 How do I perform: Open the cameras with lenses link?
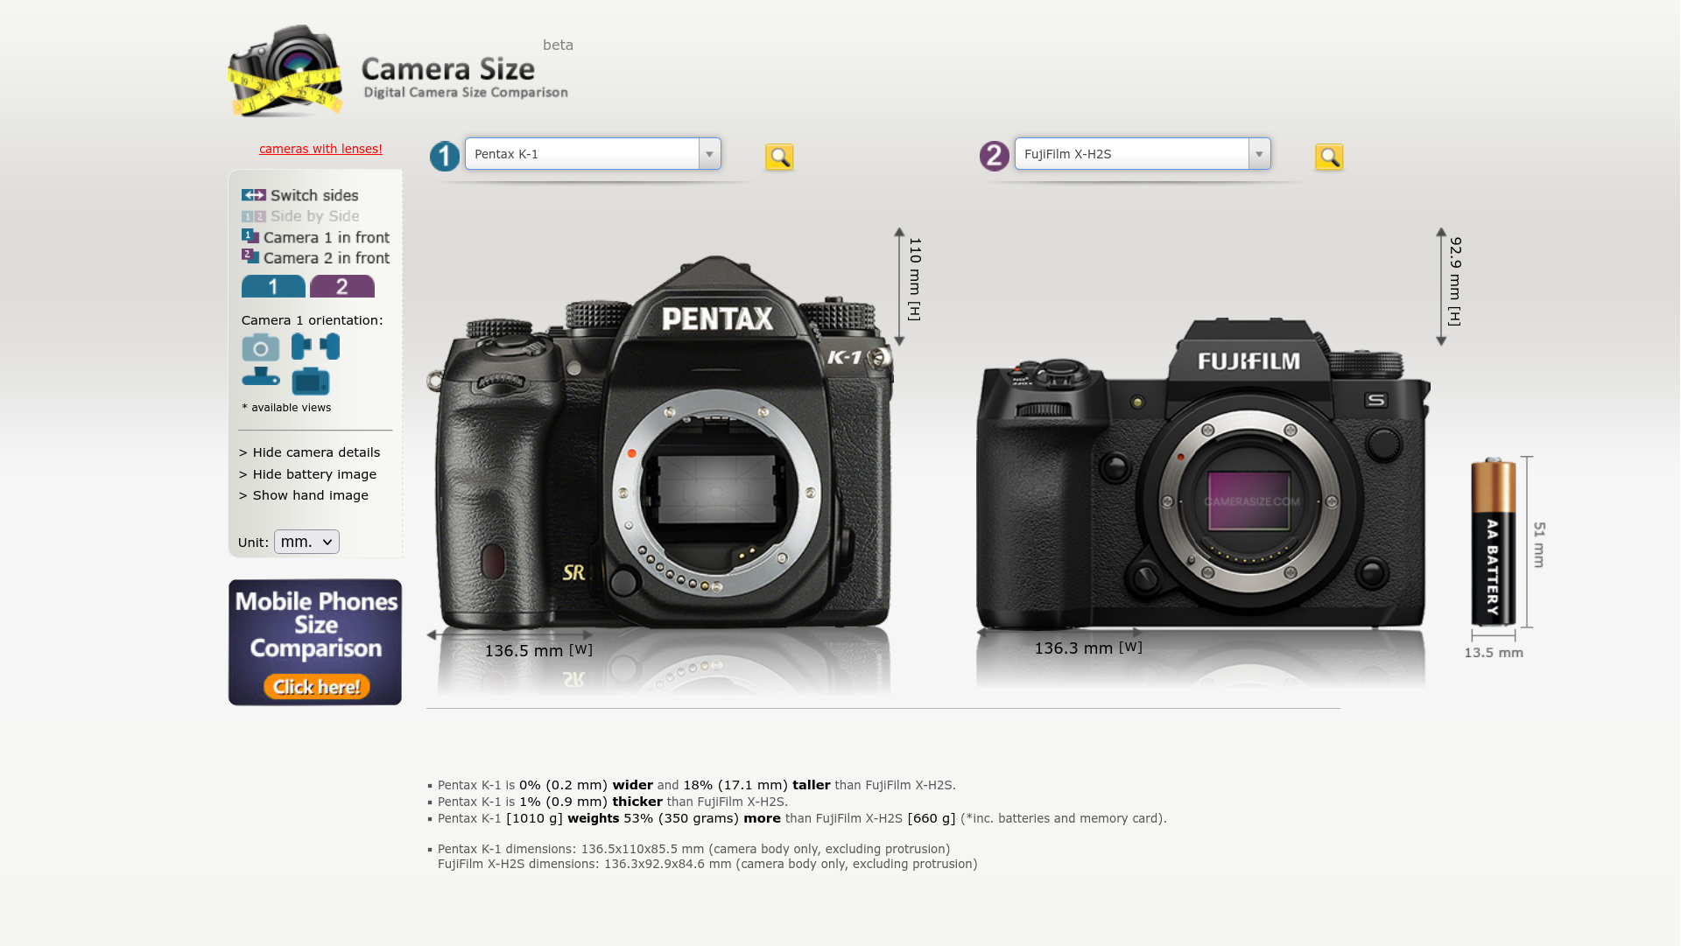pos(320,149)
